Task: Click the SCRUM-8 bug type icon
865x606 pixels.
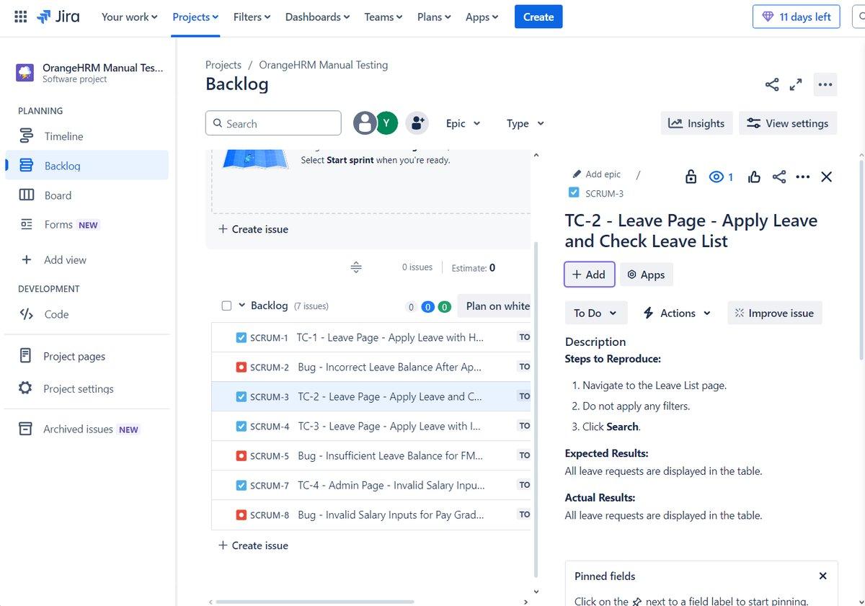Action: point(241,515)
